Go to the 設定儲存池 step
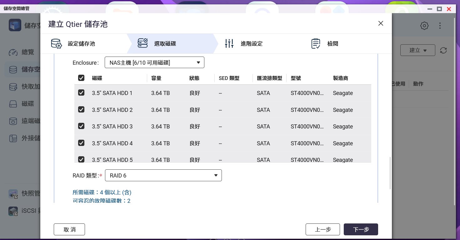 [81, 44]
